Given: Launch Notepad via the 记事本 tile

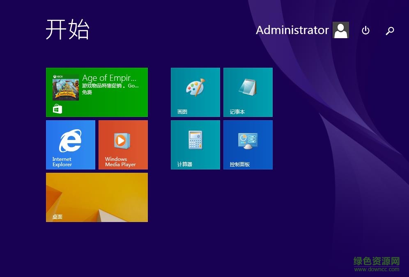Looking at the screenshot, I should click(x=248, y=92).
